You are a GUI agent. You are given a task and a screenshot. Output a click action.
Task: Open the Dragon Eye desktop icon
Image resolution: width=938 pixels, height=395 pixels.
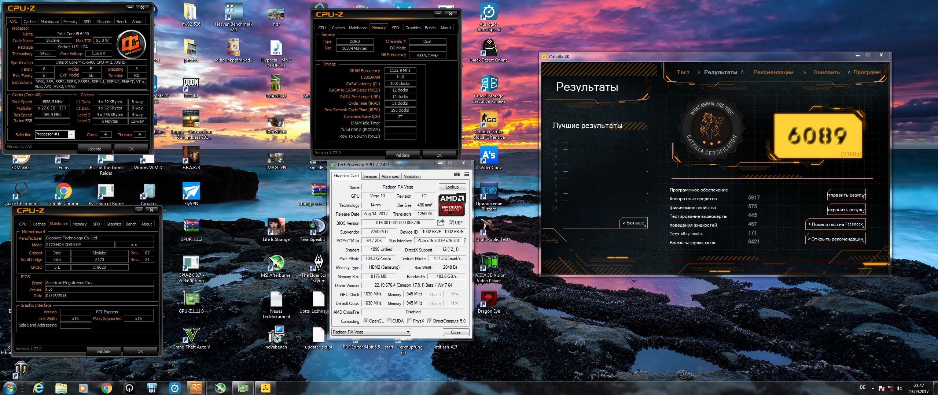pos(489,302)
